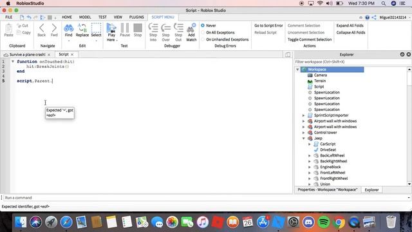Click Reload Script button

[x=265, y=33]
